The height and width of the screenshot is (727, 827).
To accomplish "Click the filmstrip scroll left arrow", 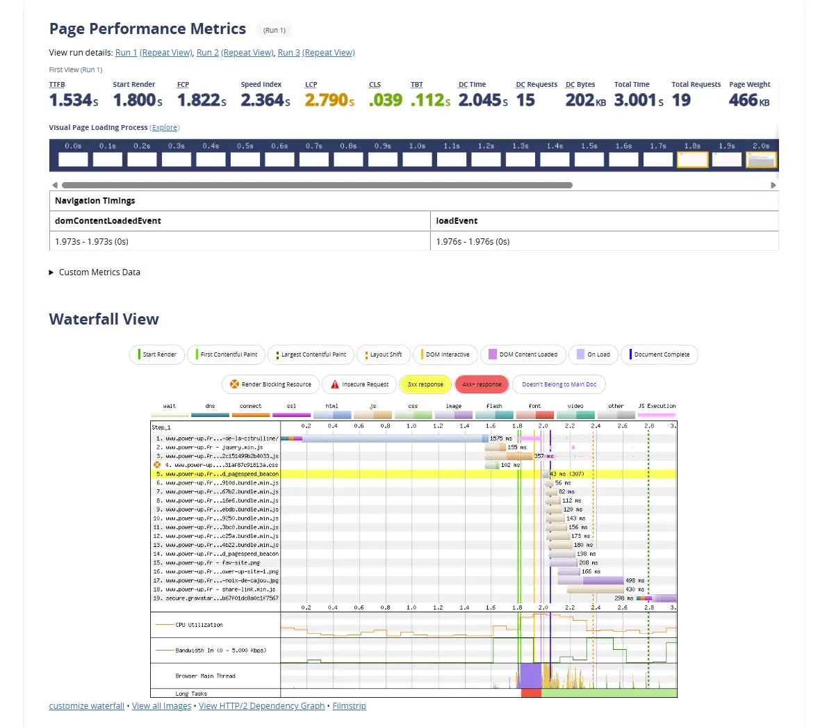I will pos(55,186).
